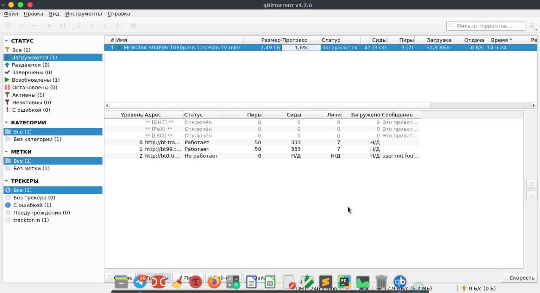Screen dimensions: 540x293
Task: Click the torrent filter search field
Action: (486, 26)
